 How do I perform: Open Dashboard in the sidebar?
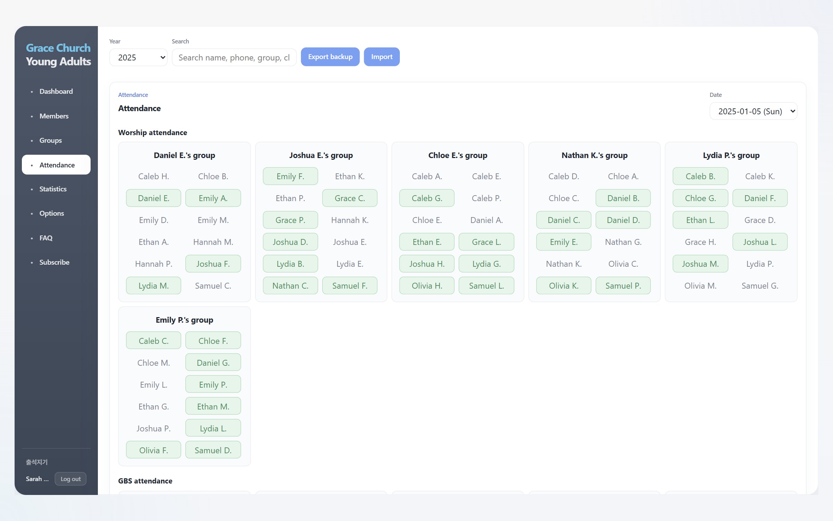56,91
